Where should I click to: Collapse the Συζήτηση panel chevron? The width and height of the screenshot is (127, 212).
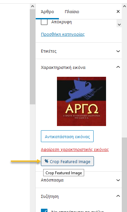[118, 196]
